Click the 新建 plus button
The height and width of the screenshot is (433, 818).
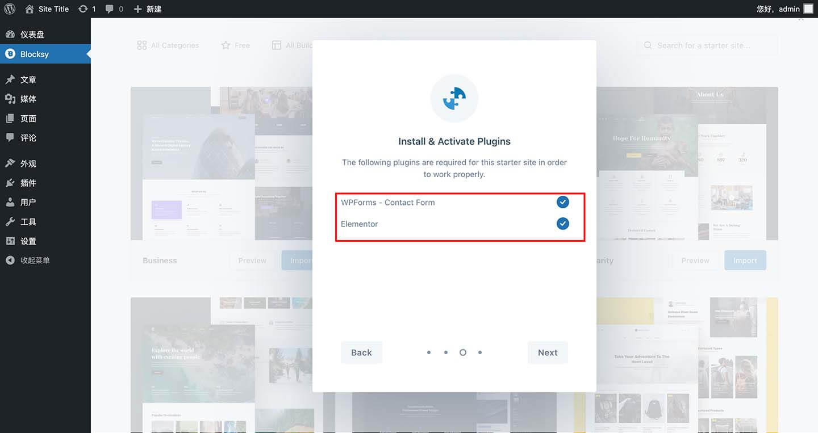click(x=148, y=9)
